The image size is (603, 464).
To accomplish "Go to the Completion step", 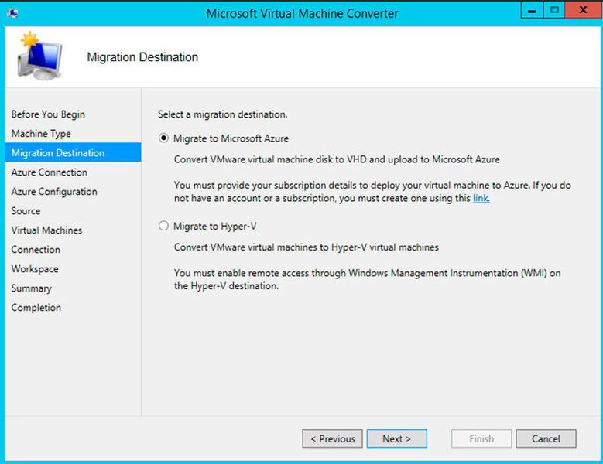I will pyautogui.click(x=36, y=308).
